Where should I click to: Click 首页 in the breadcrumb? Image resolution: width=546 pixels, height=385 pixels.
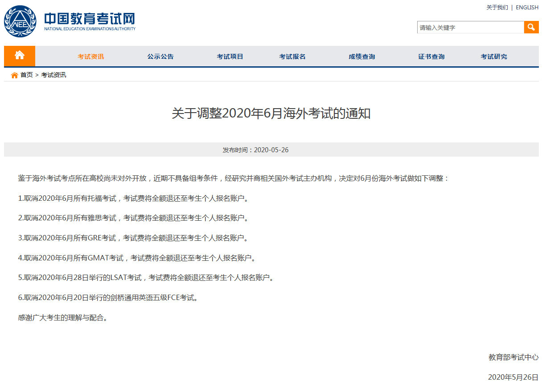coord(27,75)
